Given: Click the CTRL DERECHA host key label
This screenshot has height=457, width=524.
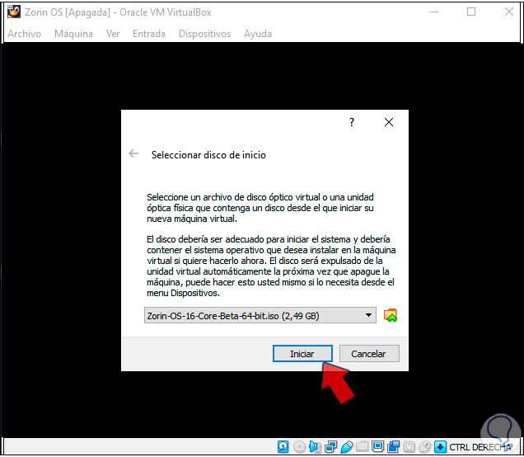Looking at the screenshot, I should point(480,447).
